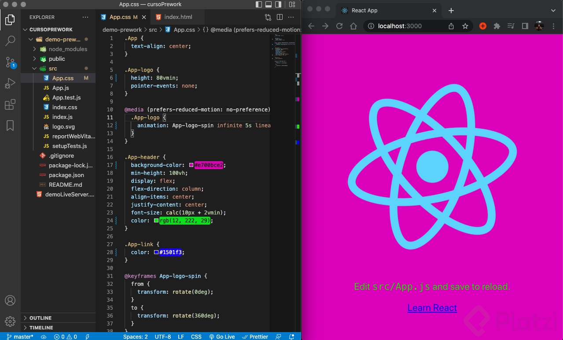563x340 pixels.
Task: Open the Extensions view
Action: (x=10, y=104)
